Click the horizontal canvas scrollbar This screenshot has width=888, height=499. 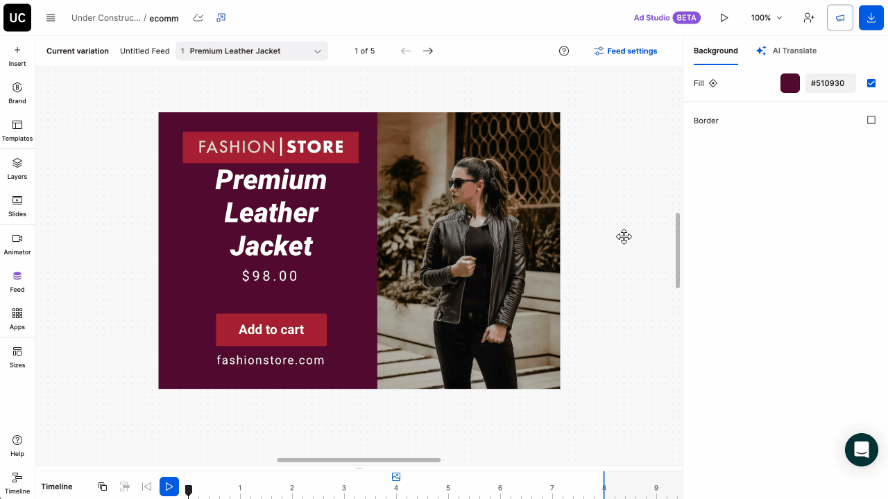coord(359,460)
